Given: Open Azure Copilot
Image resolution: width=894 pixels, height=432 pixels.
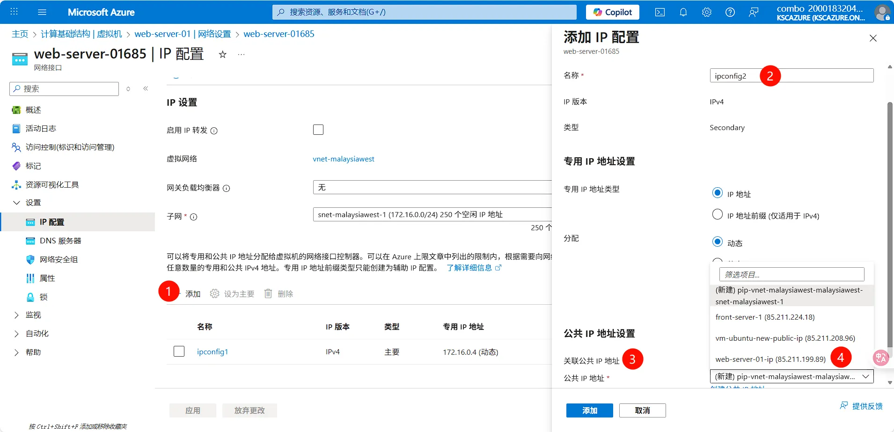Looking at the screenshot, I should (612, 12).
